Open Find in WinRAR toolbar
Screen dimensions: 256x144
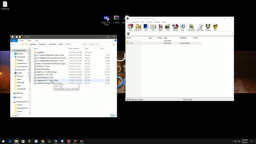[x=168, y=27]
